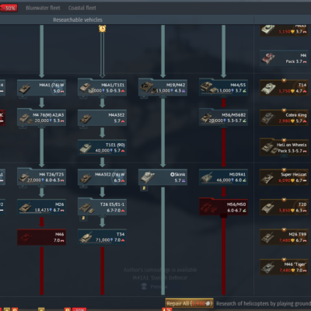
Task: Select the locked red M46 7.0 card
Action: [x=41, y=237]
